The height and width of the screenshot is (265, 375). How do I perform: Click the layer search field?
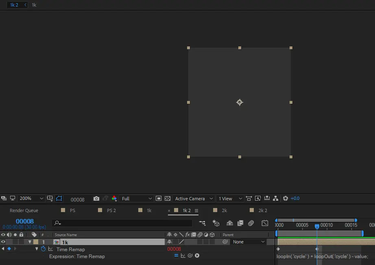coord(122,223)
